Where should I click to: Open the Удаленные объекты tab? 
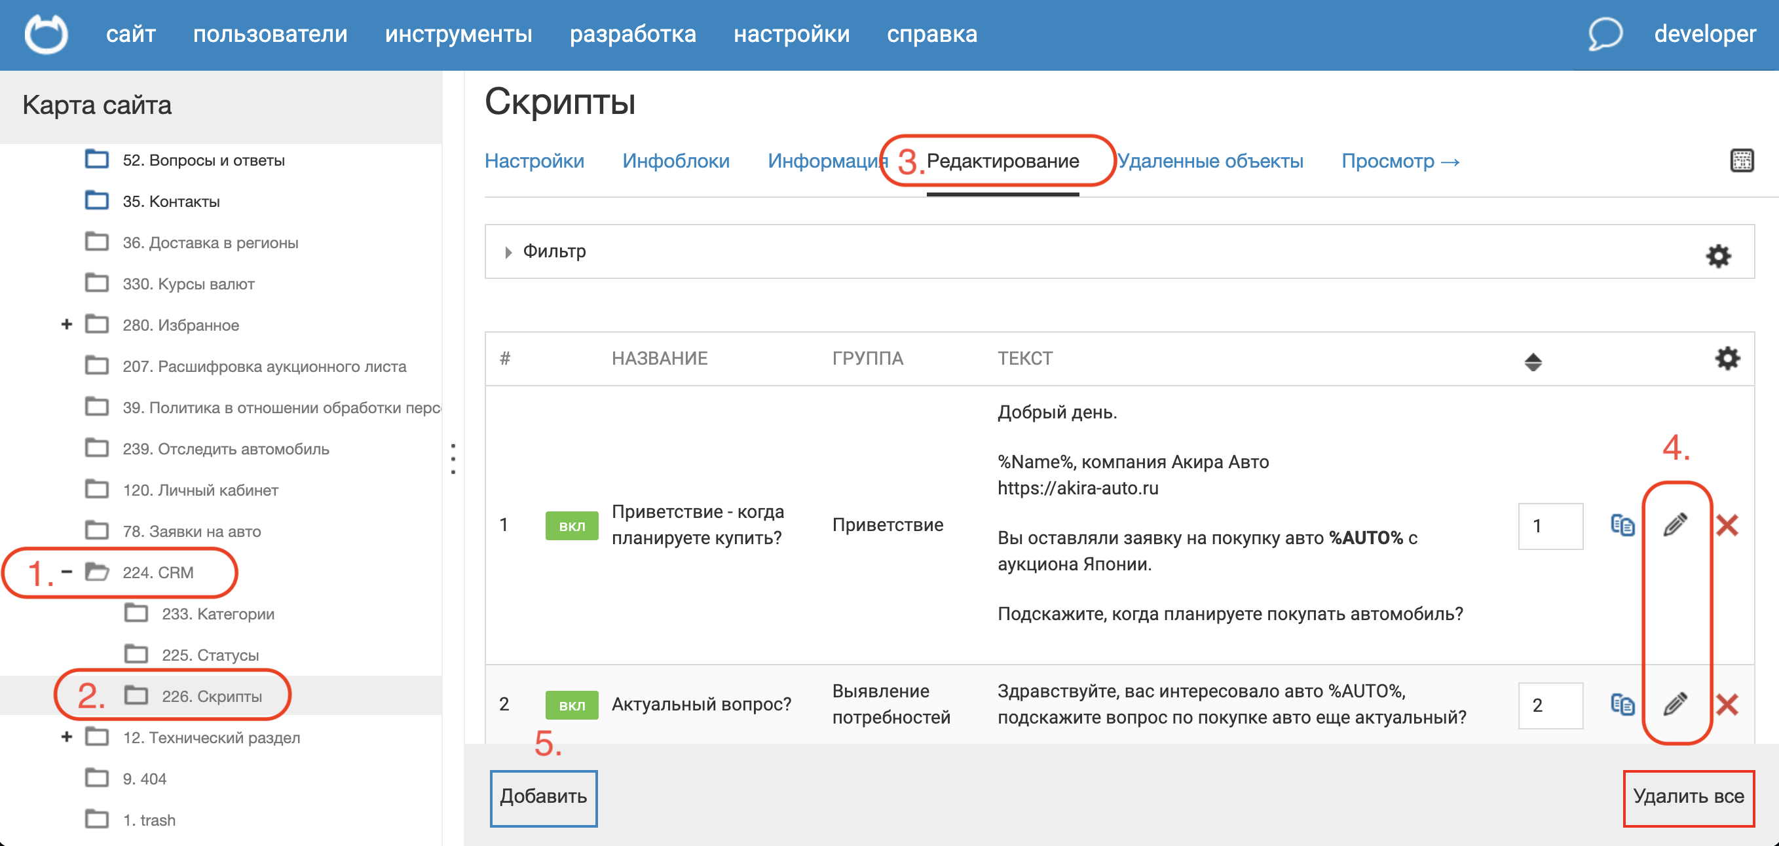pyautogui.click(x=1210, y=161)
